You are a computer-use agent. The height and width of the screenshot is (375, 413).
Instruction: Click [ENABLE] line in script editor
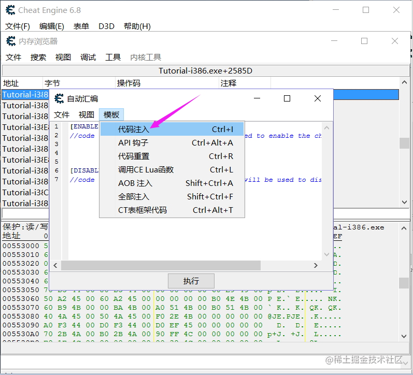click(84, 126)
